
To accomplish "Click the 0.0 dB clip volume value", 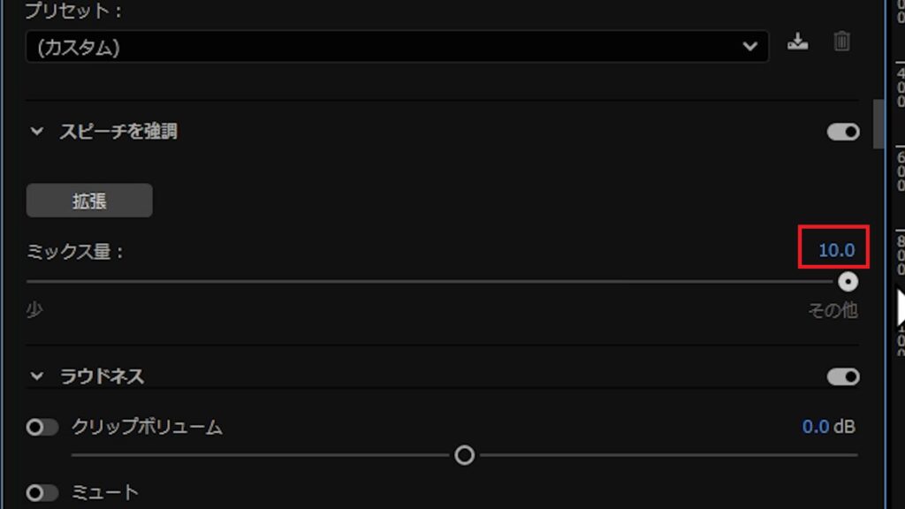I will [x=828, y=427].
